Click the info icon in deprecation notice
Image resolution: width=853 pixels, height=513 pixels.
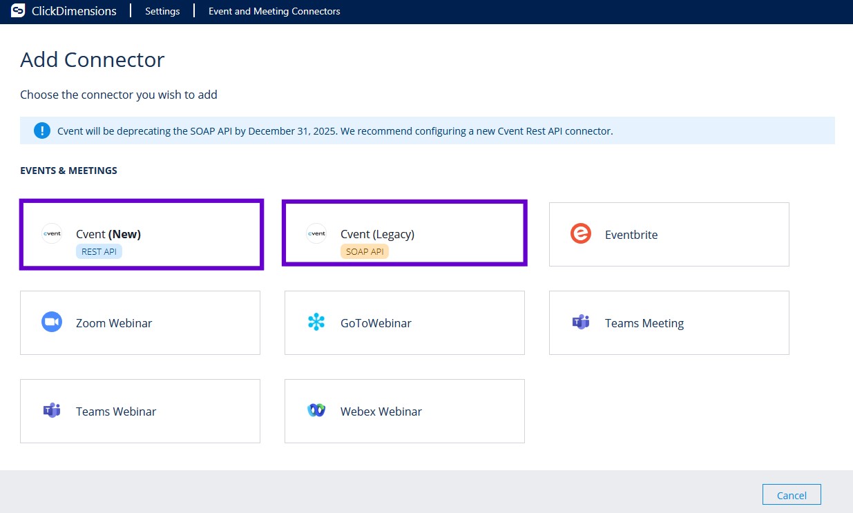(x=42, y=130)
